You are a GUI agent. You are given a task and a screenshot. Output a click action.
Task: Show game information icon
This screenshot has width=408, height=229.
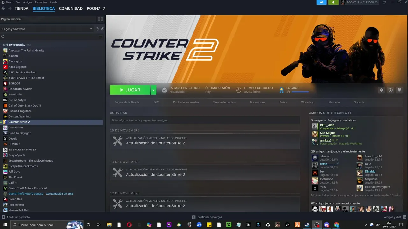tap(390, 90)
